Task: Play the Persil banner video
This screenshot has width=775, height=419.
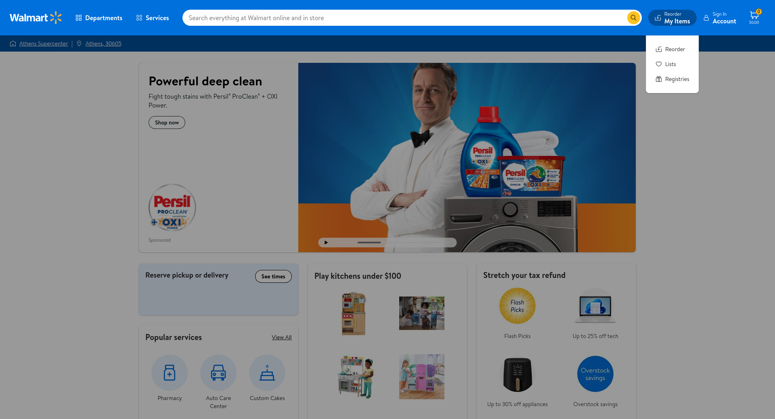Action: 326,243
